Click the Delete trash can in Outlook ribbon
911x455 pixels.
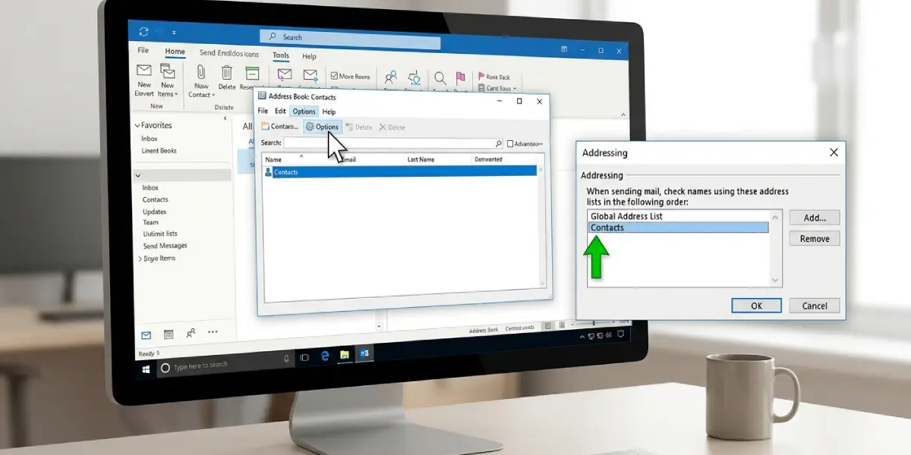click(x=227, y=73)
